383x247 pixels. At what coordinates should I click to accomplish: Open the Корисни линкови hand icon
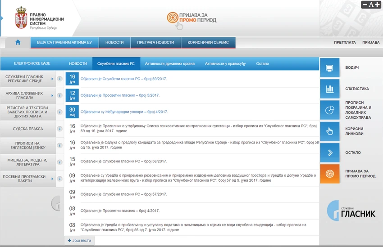329,131
